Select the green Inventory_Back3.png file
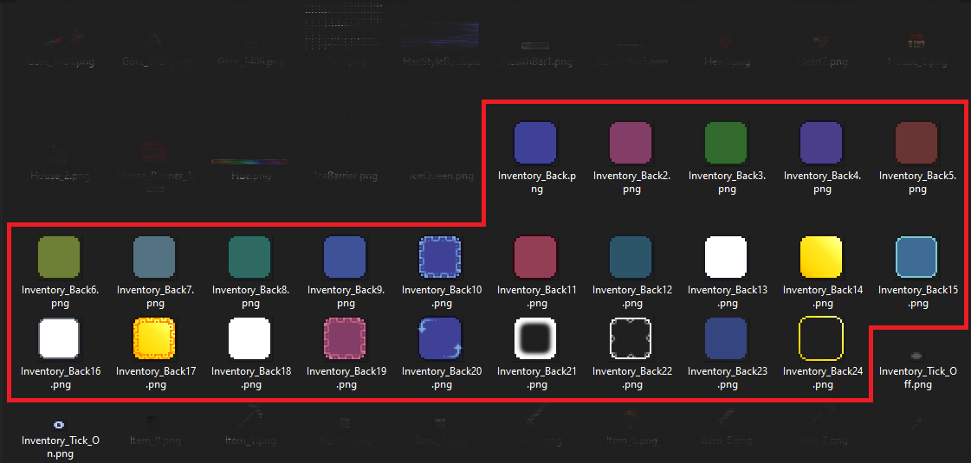This screenshot has height=463, width=971. coord(726,143)
